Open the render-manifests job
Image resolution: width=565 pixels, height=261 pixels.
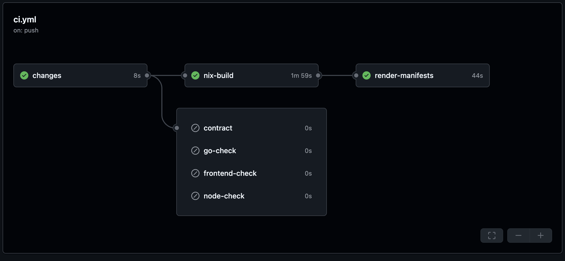pyautogui.click(x=404, y=75)
